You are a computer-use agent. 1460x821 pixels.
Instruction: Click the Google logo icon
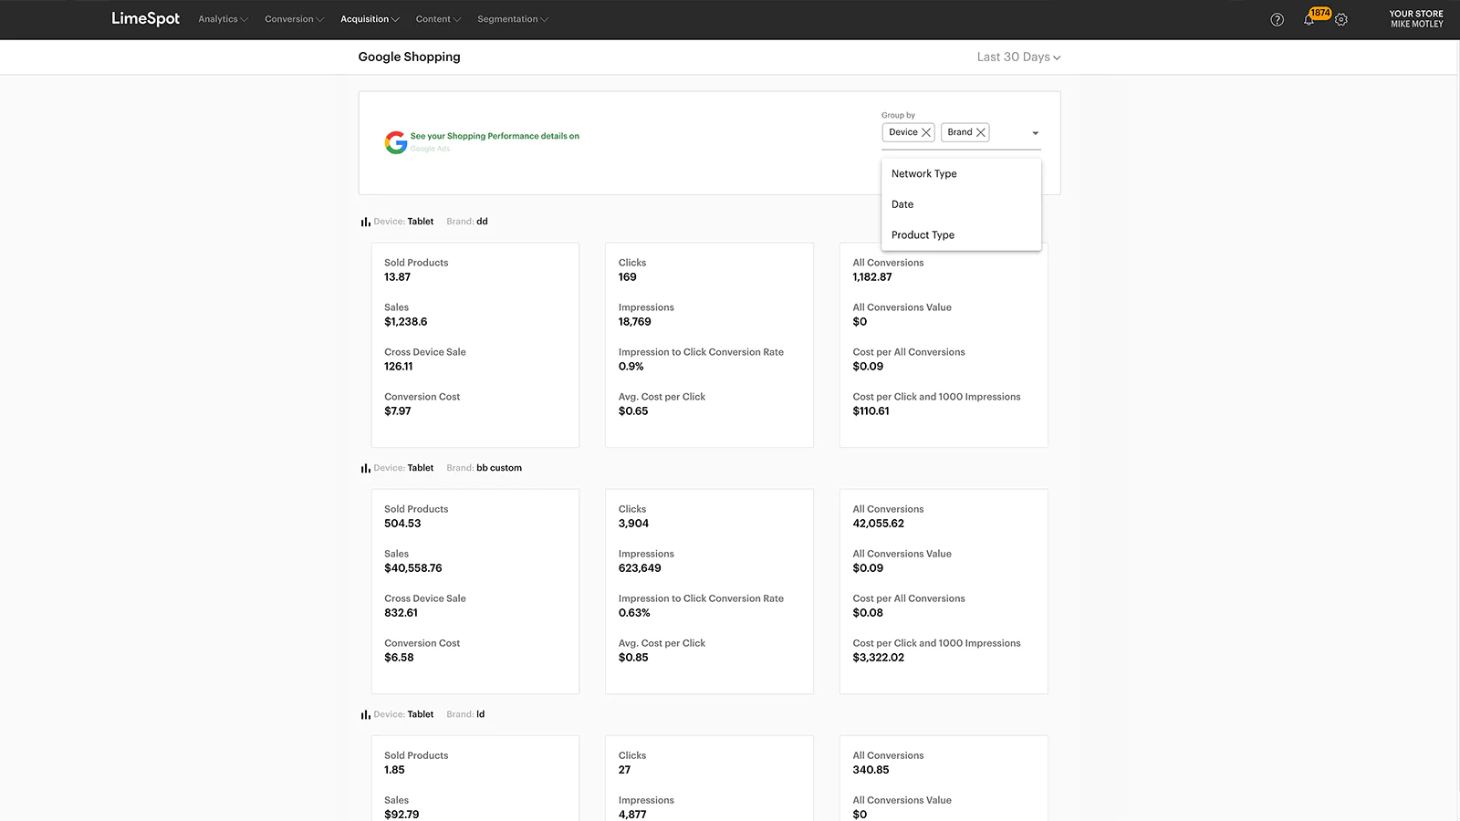click(395, 142)
